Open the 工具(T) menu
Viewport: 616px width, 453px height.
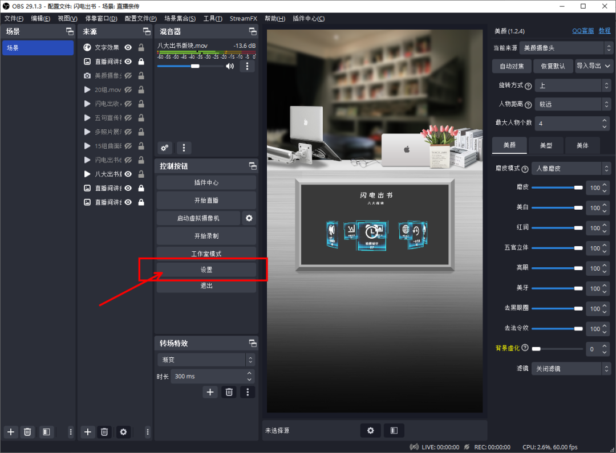212,19
